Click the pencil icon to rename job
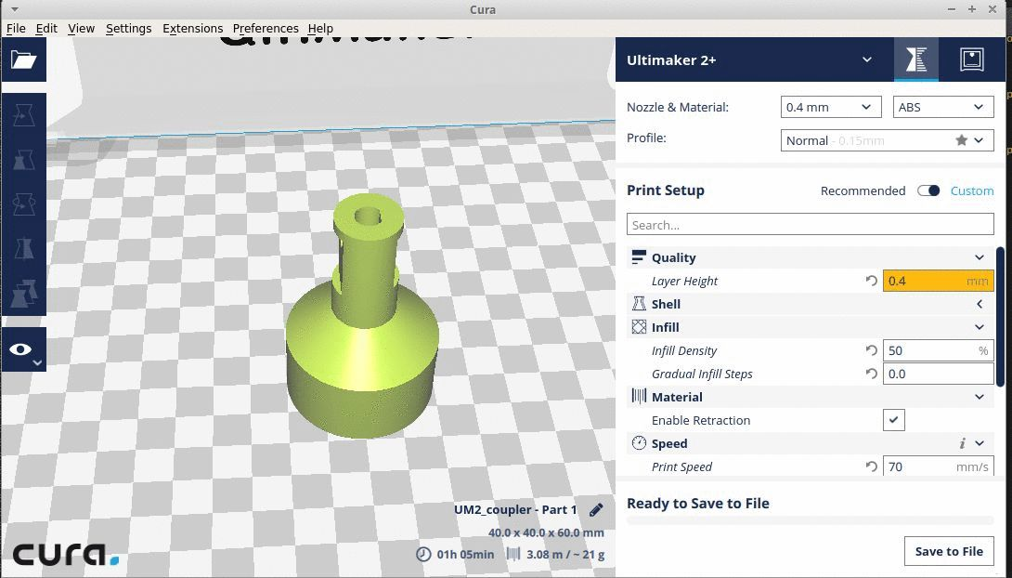This screenshot has height=578, width=1012. pyautogui.click(x=596, y=510)
